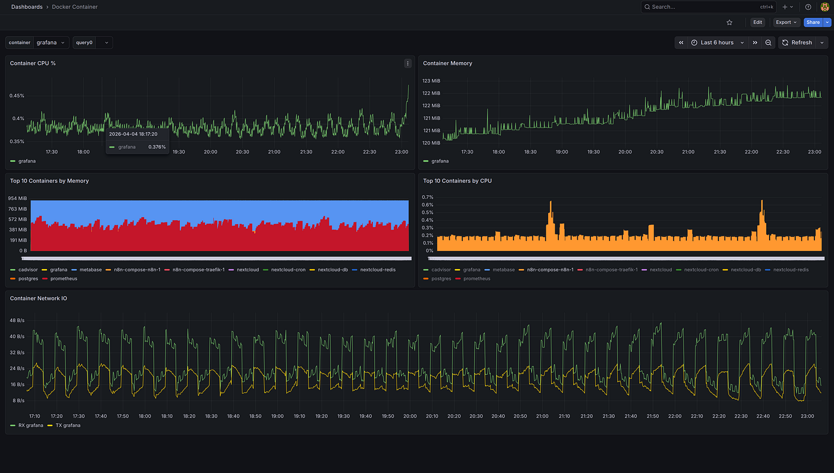Click the blue Share button
The height and width of the screenshot is (473, 834).
813,23
